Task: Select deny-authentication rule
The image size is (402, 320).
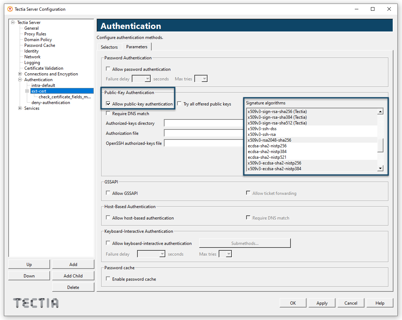Action: (x=51, y=103)
